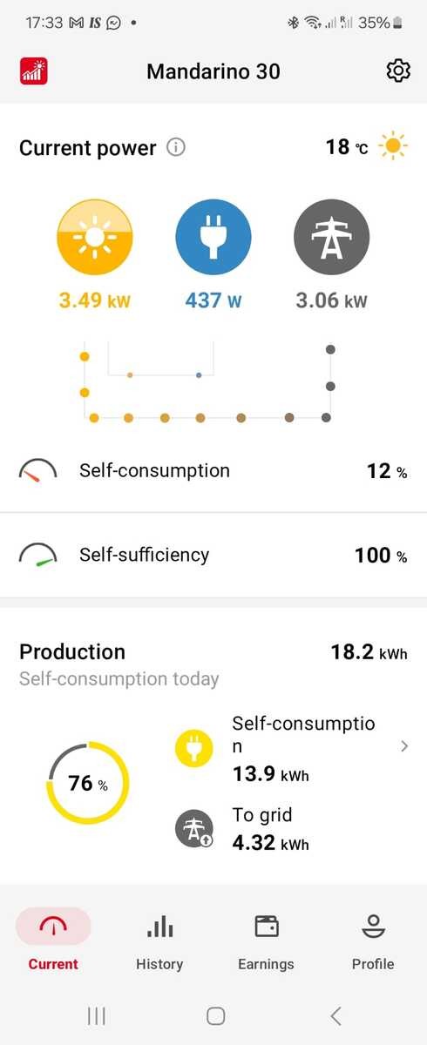Screen dimensions: 427x1045
Task: Tap the 3.49 kW solar power reading
Action: point(93,301)
